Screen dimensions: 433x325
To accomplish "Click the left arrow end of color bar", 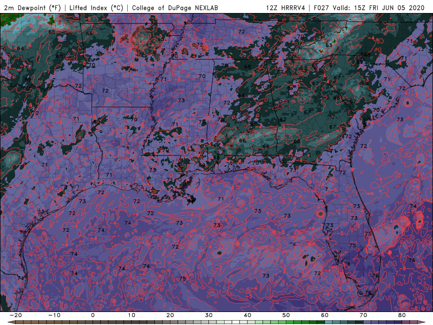I will [11, 322].
